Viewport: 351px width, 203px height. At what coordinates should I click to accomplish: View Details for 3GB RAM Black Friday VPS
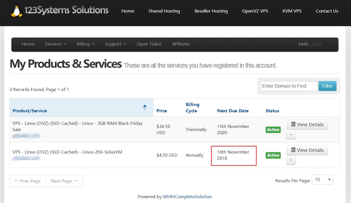[x=307, y=125]
